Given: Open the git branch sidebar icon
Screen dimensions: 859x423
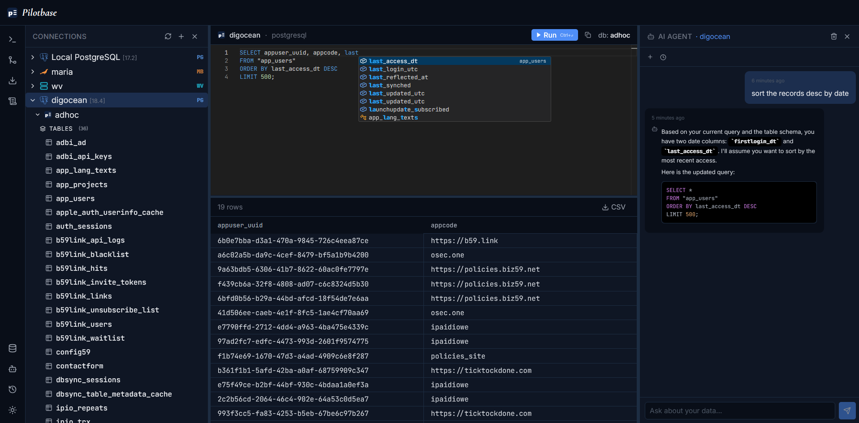Looking at the screenshot, I should tap(13, 60).
